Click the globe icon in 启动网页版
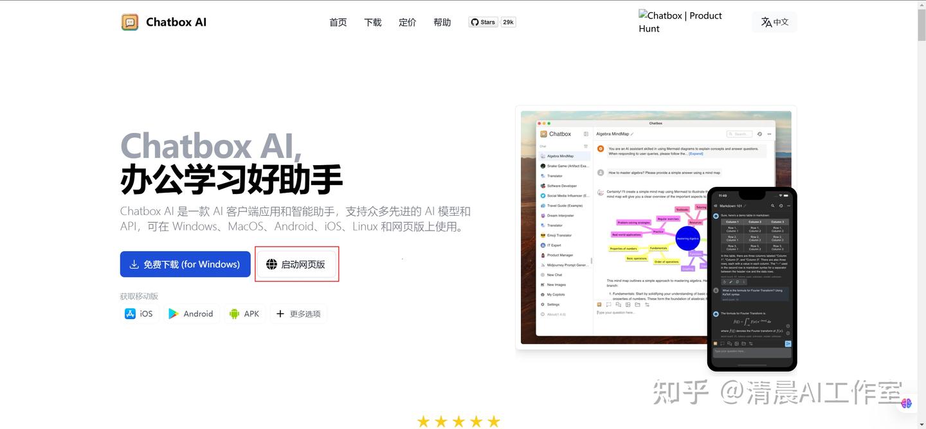926x429 pixels. 271,264
